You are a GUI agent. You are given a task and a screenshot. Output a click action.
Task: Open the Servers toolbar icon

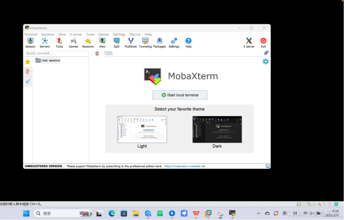tap(44, 43)
